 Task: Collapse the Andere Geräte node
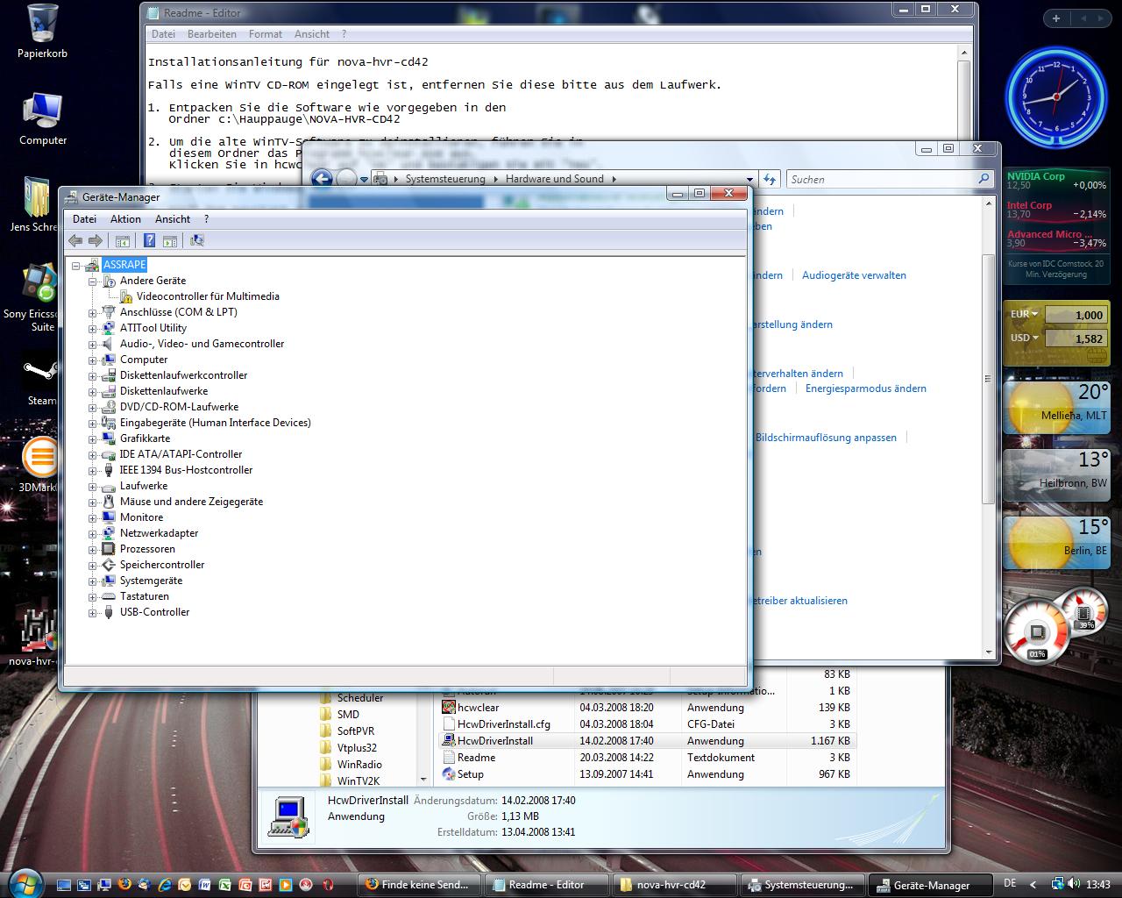coord(92,281)
